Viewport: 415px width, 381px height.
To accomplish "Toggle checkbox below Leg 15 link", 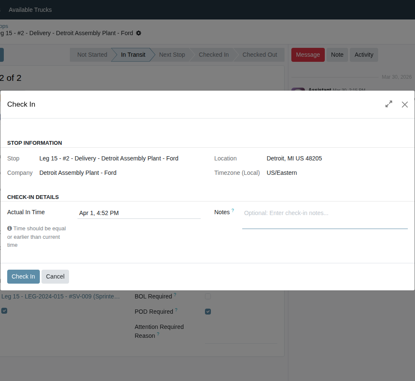I will [x=4, y=311].
